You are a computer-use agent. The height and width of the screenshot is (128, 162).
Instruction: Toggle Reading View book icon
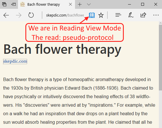92,15
